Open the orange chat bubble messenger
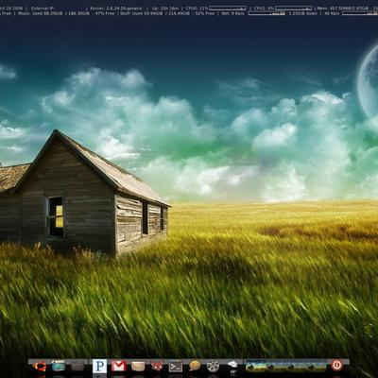 [x=195, y=366]
